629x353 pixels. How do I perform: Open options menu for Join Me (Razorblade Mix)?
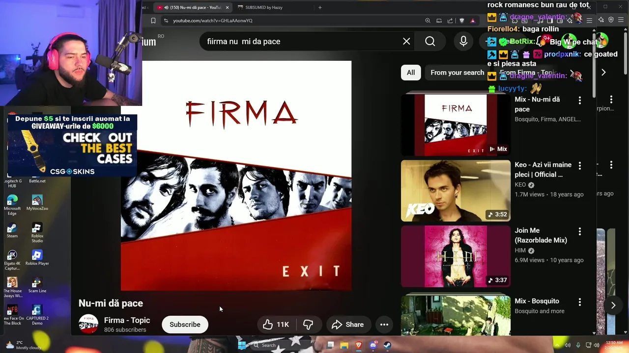pyautogui.click(x=580, y=231)
